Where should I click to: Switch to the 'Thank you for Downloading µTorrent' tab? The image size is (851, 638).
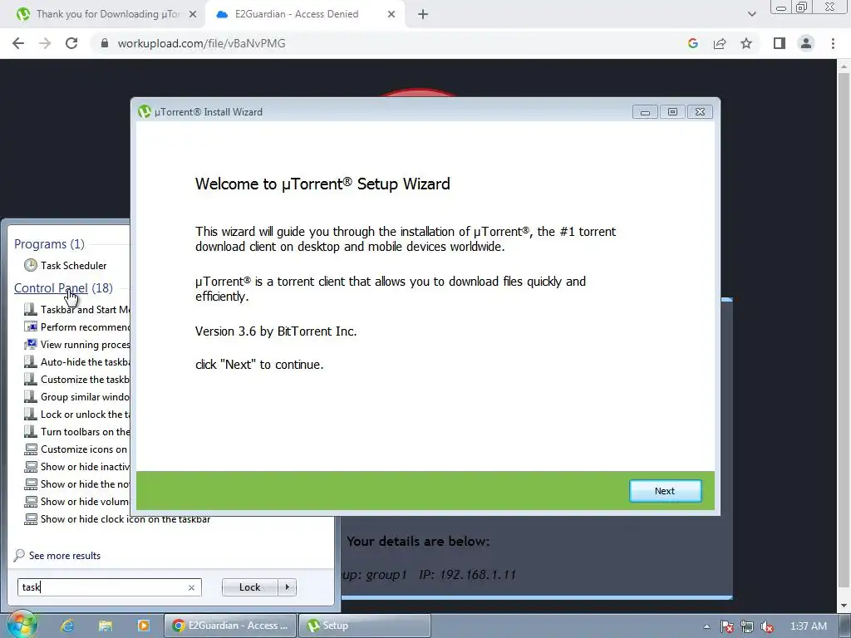tap(106, 14)
